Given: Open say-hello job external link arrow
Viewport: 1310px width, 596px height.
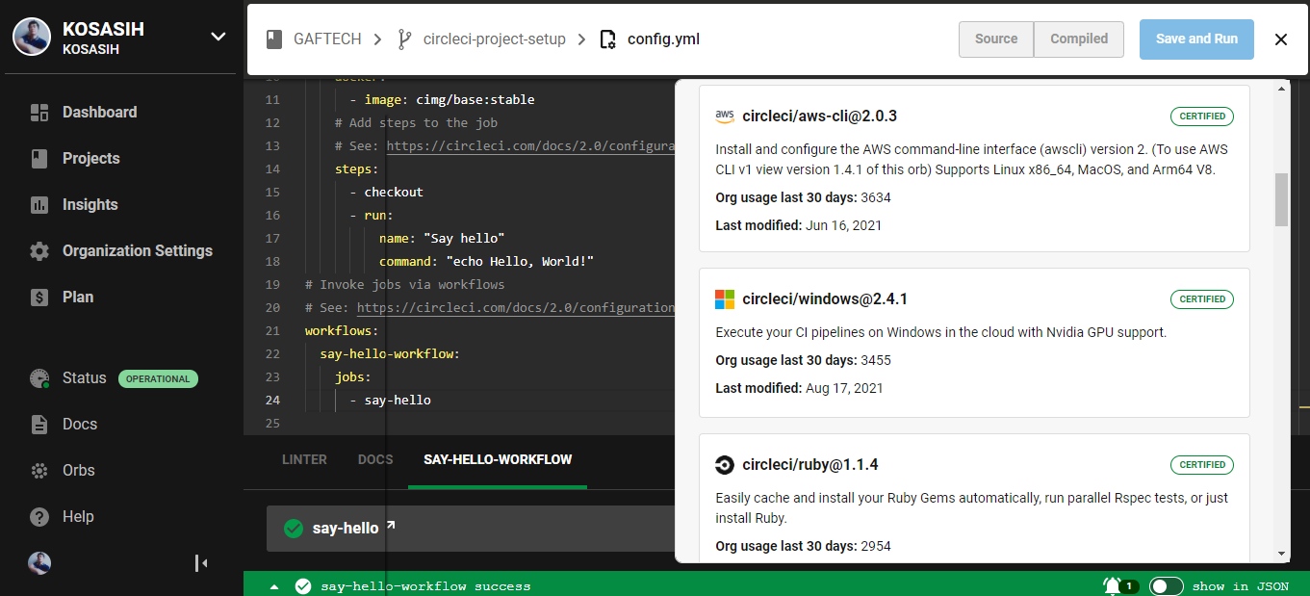Looking at the screenshot, I should point(391,526).
